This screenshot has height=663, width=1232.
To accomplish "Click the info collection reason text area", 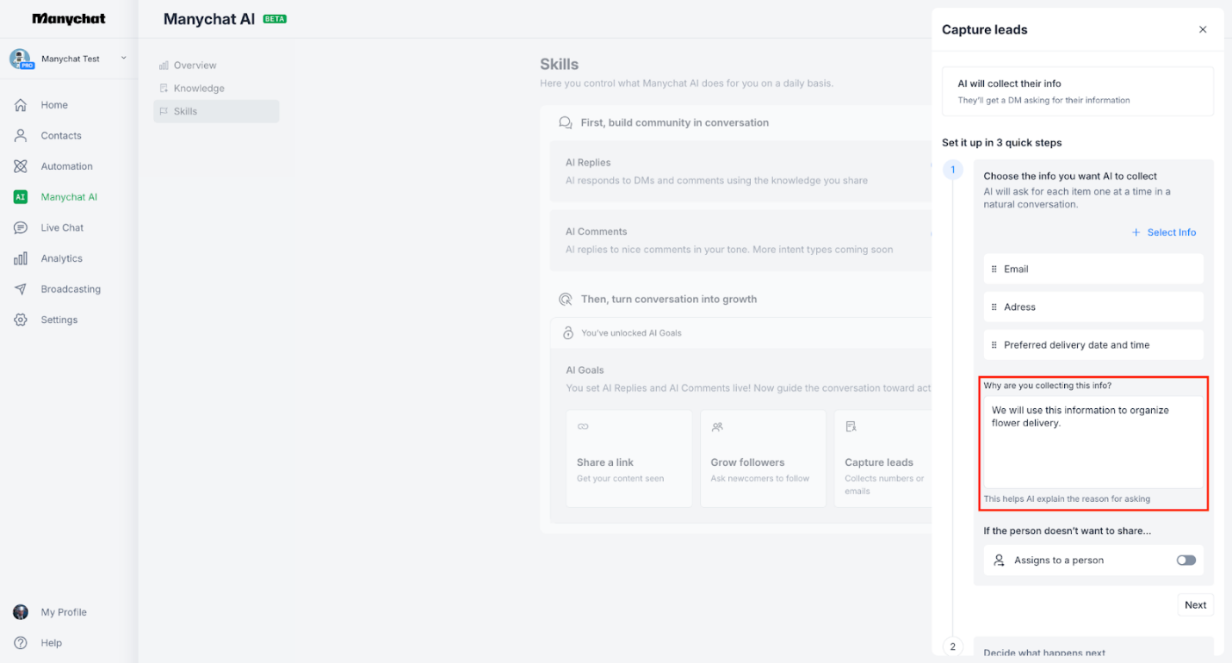I will [x=1093, y=439].
